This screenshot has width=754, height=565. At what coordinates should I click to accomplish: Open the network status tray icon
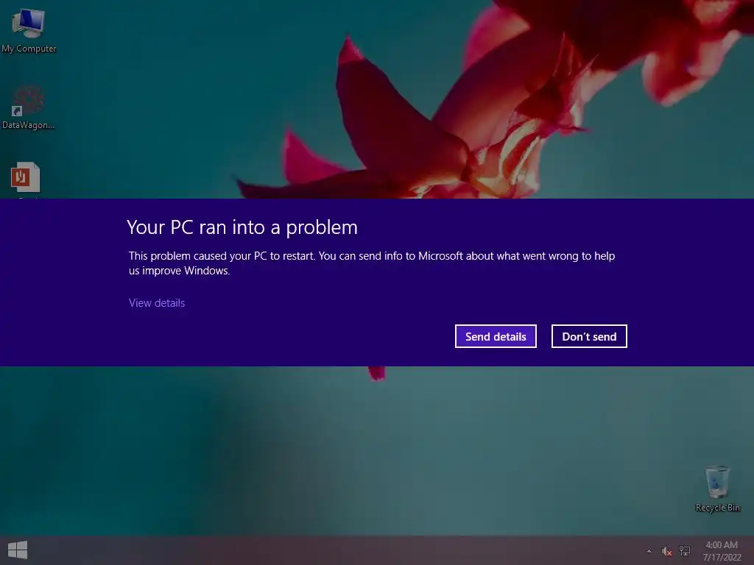[684, 550]
